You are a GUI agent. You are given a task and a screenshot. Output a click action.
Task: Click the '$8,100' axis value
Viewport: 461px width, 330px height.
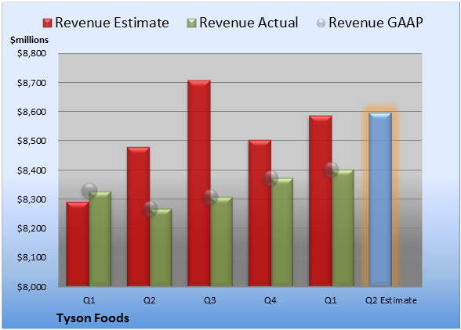pyautogui.click(x=31, y=257)
